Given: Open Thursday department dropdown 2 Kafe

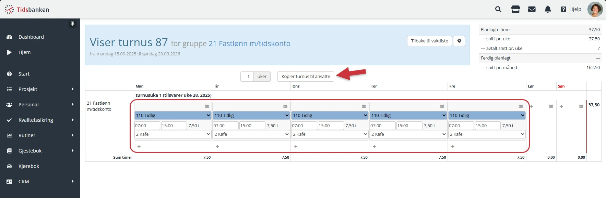Looking at the screenshot, I should tap(408, 134).
